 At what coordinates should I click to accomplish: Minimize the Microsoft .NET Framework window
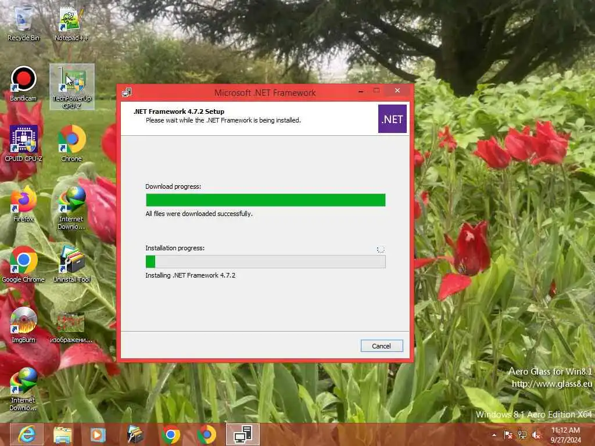coord(361,91)
